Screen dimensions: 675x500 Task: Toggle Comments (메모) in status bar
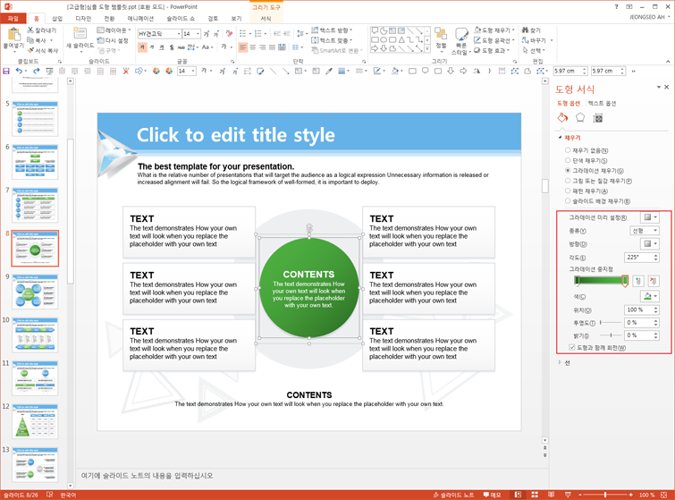(x=493, y=495)
